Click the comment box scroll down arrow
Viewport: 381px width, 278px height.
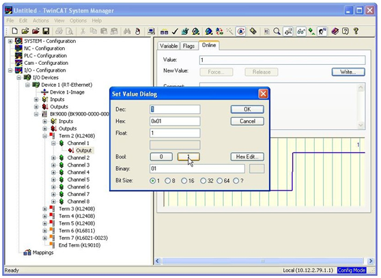(361, 125)
